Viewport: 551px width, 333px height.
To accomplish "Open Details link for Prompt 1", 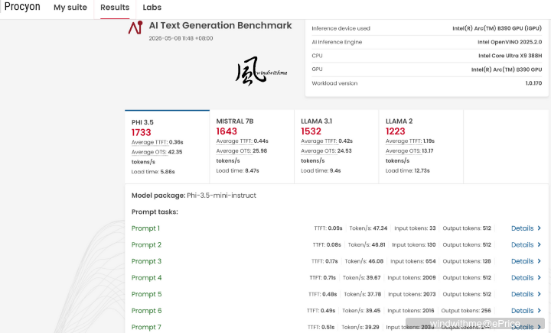I will pos(522,228).
